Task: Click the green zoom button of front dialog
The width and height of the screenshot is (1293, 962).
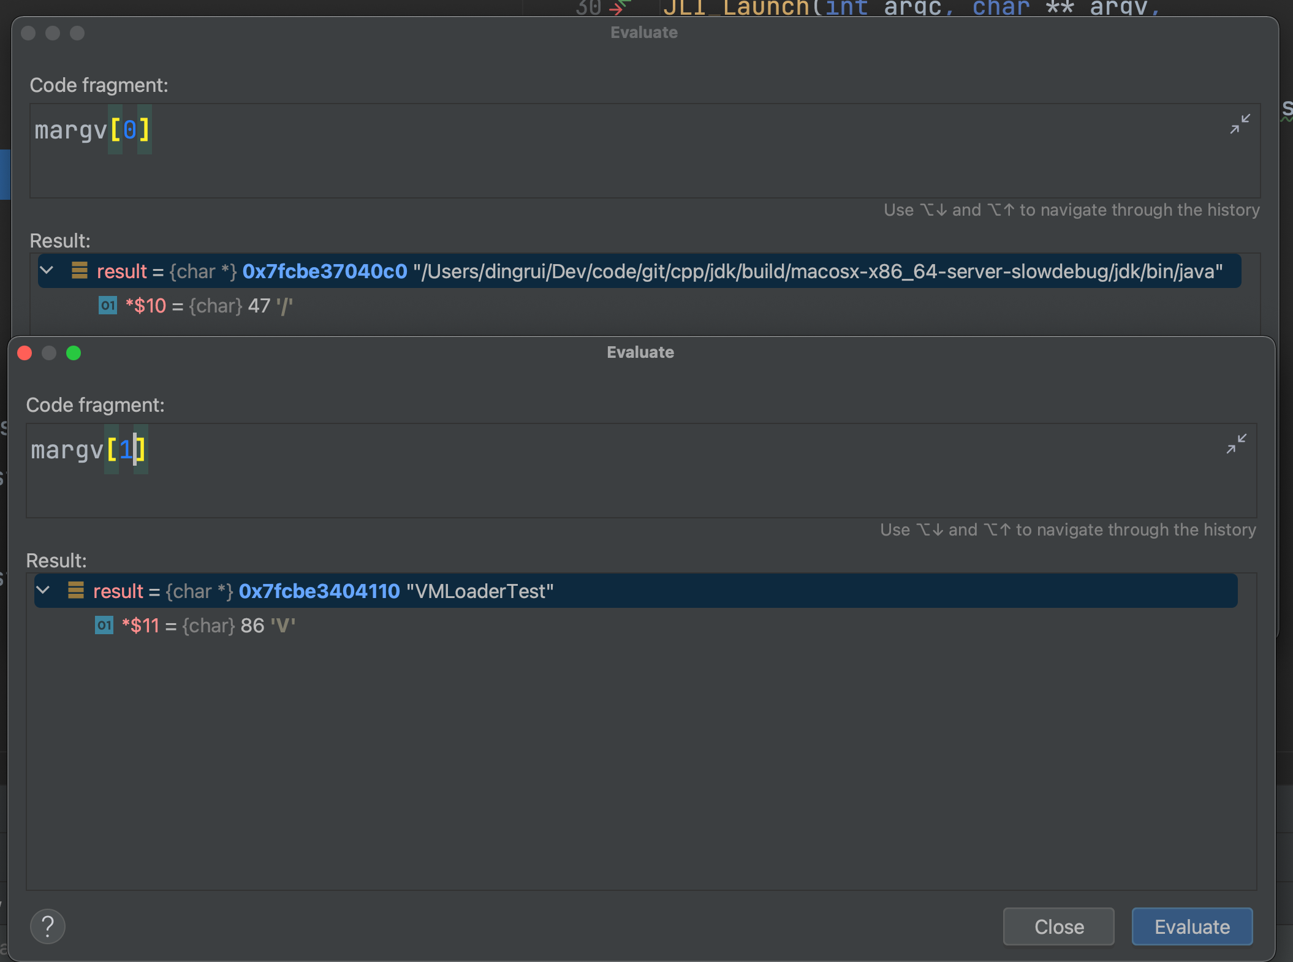Action: pos(74,353)
